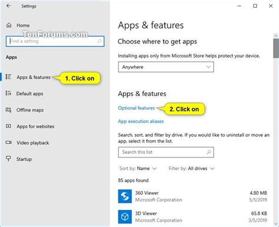279x227 pixels.
Task: Click the Apps & features list icon
Action: point(8,77)
